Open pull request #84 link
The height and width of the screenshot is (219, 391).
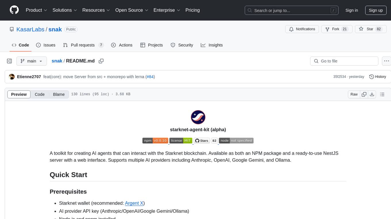[150, 77]
